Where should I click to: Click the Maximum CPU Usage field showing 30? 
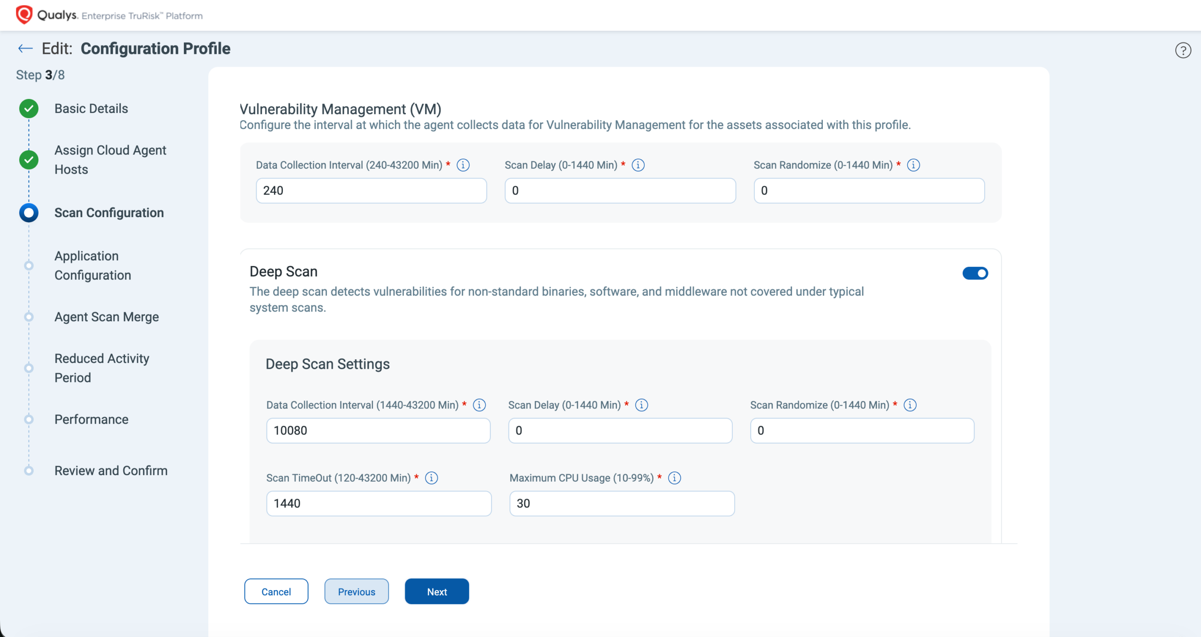click(x=622, y=503)
